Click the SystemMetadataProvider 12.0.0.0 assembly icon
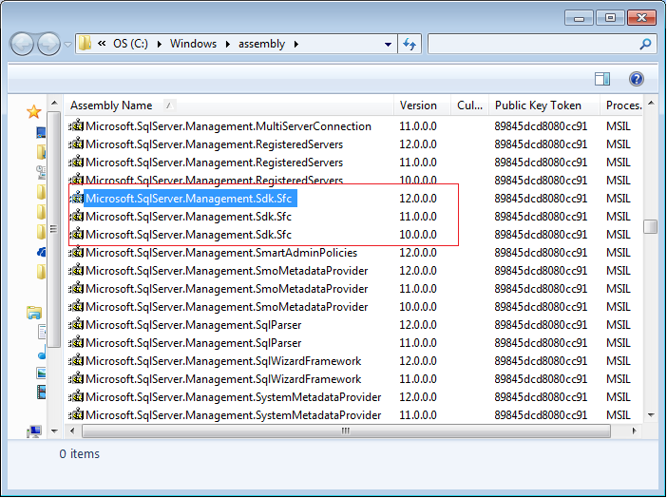The width and height of the screenshot is (667, 498). tap(76, 396)
